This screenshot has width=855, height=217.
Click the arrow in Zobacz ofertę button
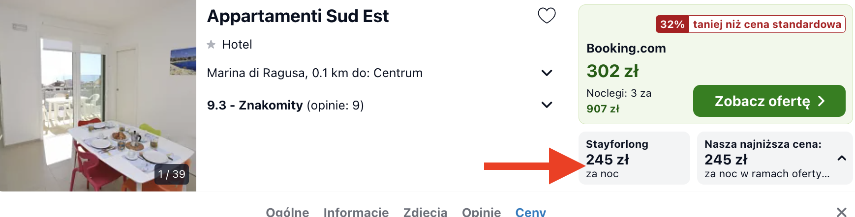[821, 101]
